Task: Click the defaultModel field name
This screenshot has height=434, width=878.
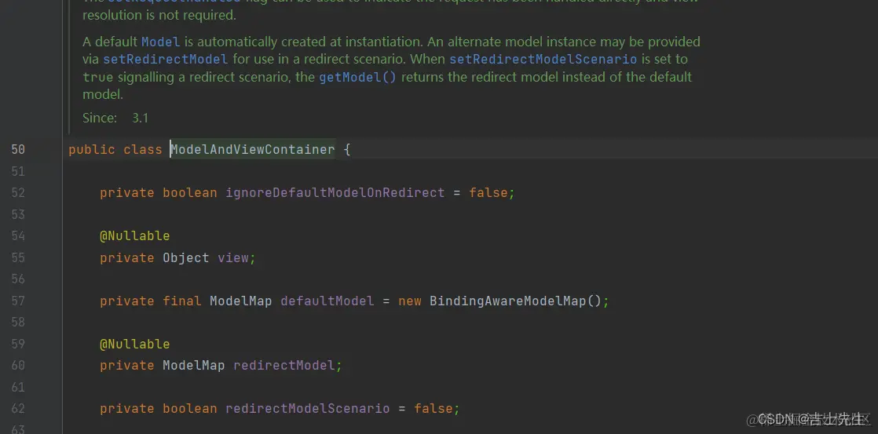Action: (327, 301)
